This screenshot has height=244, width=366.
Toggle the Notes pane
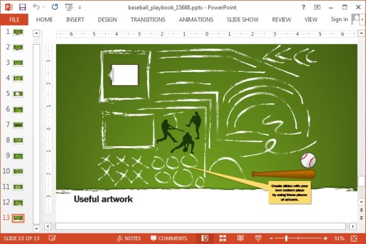tap(129, 238)
